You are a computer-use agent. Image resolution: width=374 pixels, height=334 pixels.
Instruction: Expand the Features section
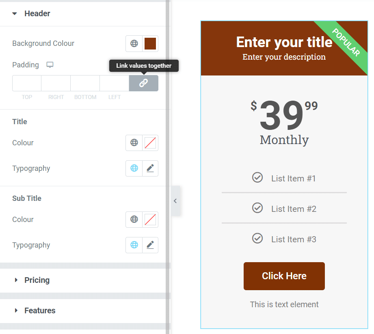click(40, 310)
